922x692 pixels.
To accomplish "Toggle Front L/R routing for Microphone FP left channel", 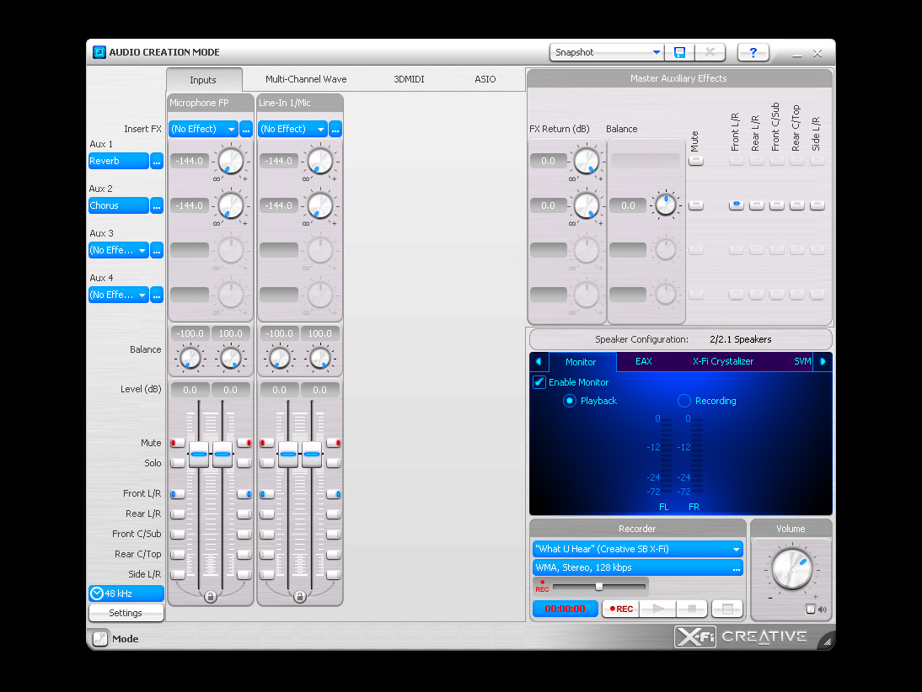I will (177, 494).
